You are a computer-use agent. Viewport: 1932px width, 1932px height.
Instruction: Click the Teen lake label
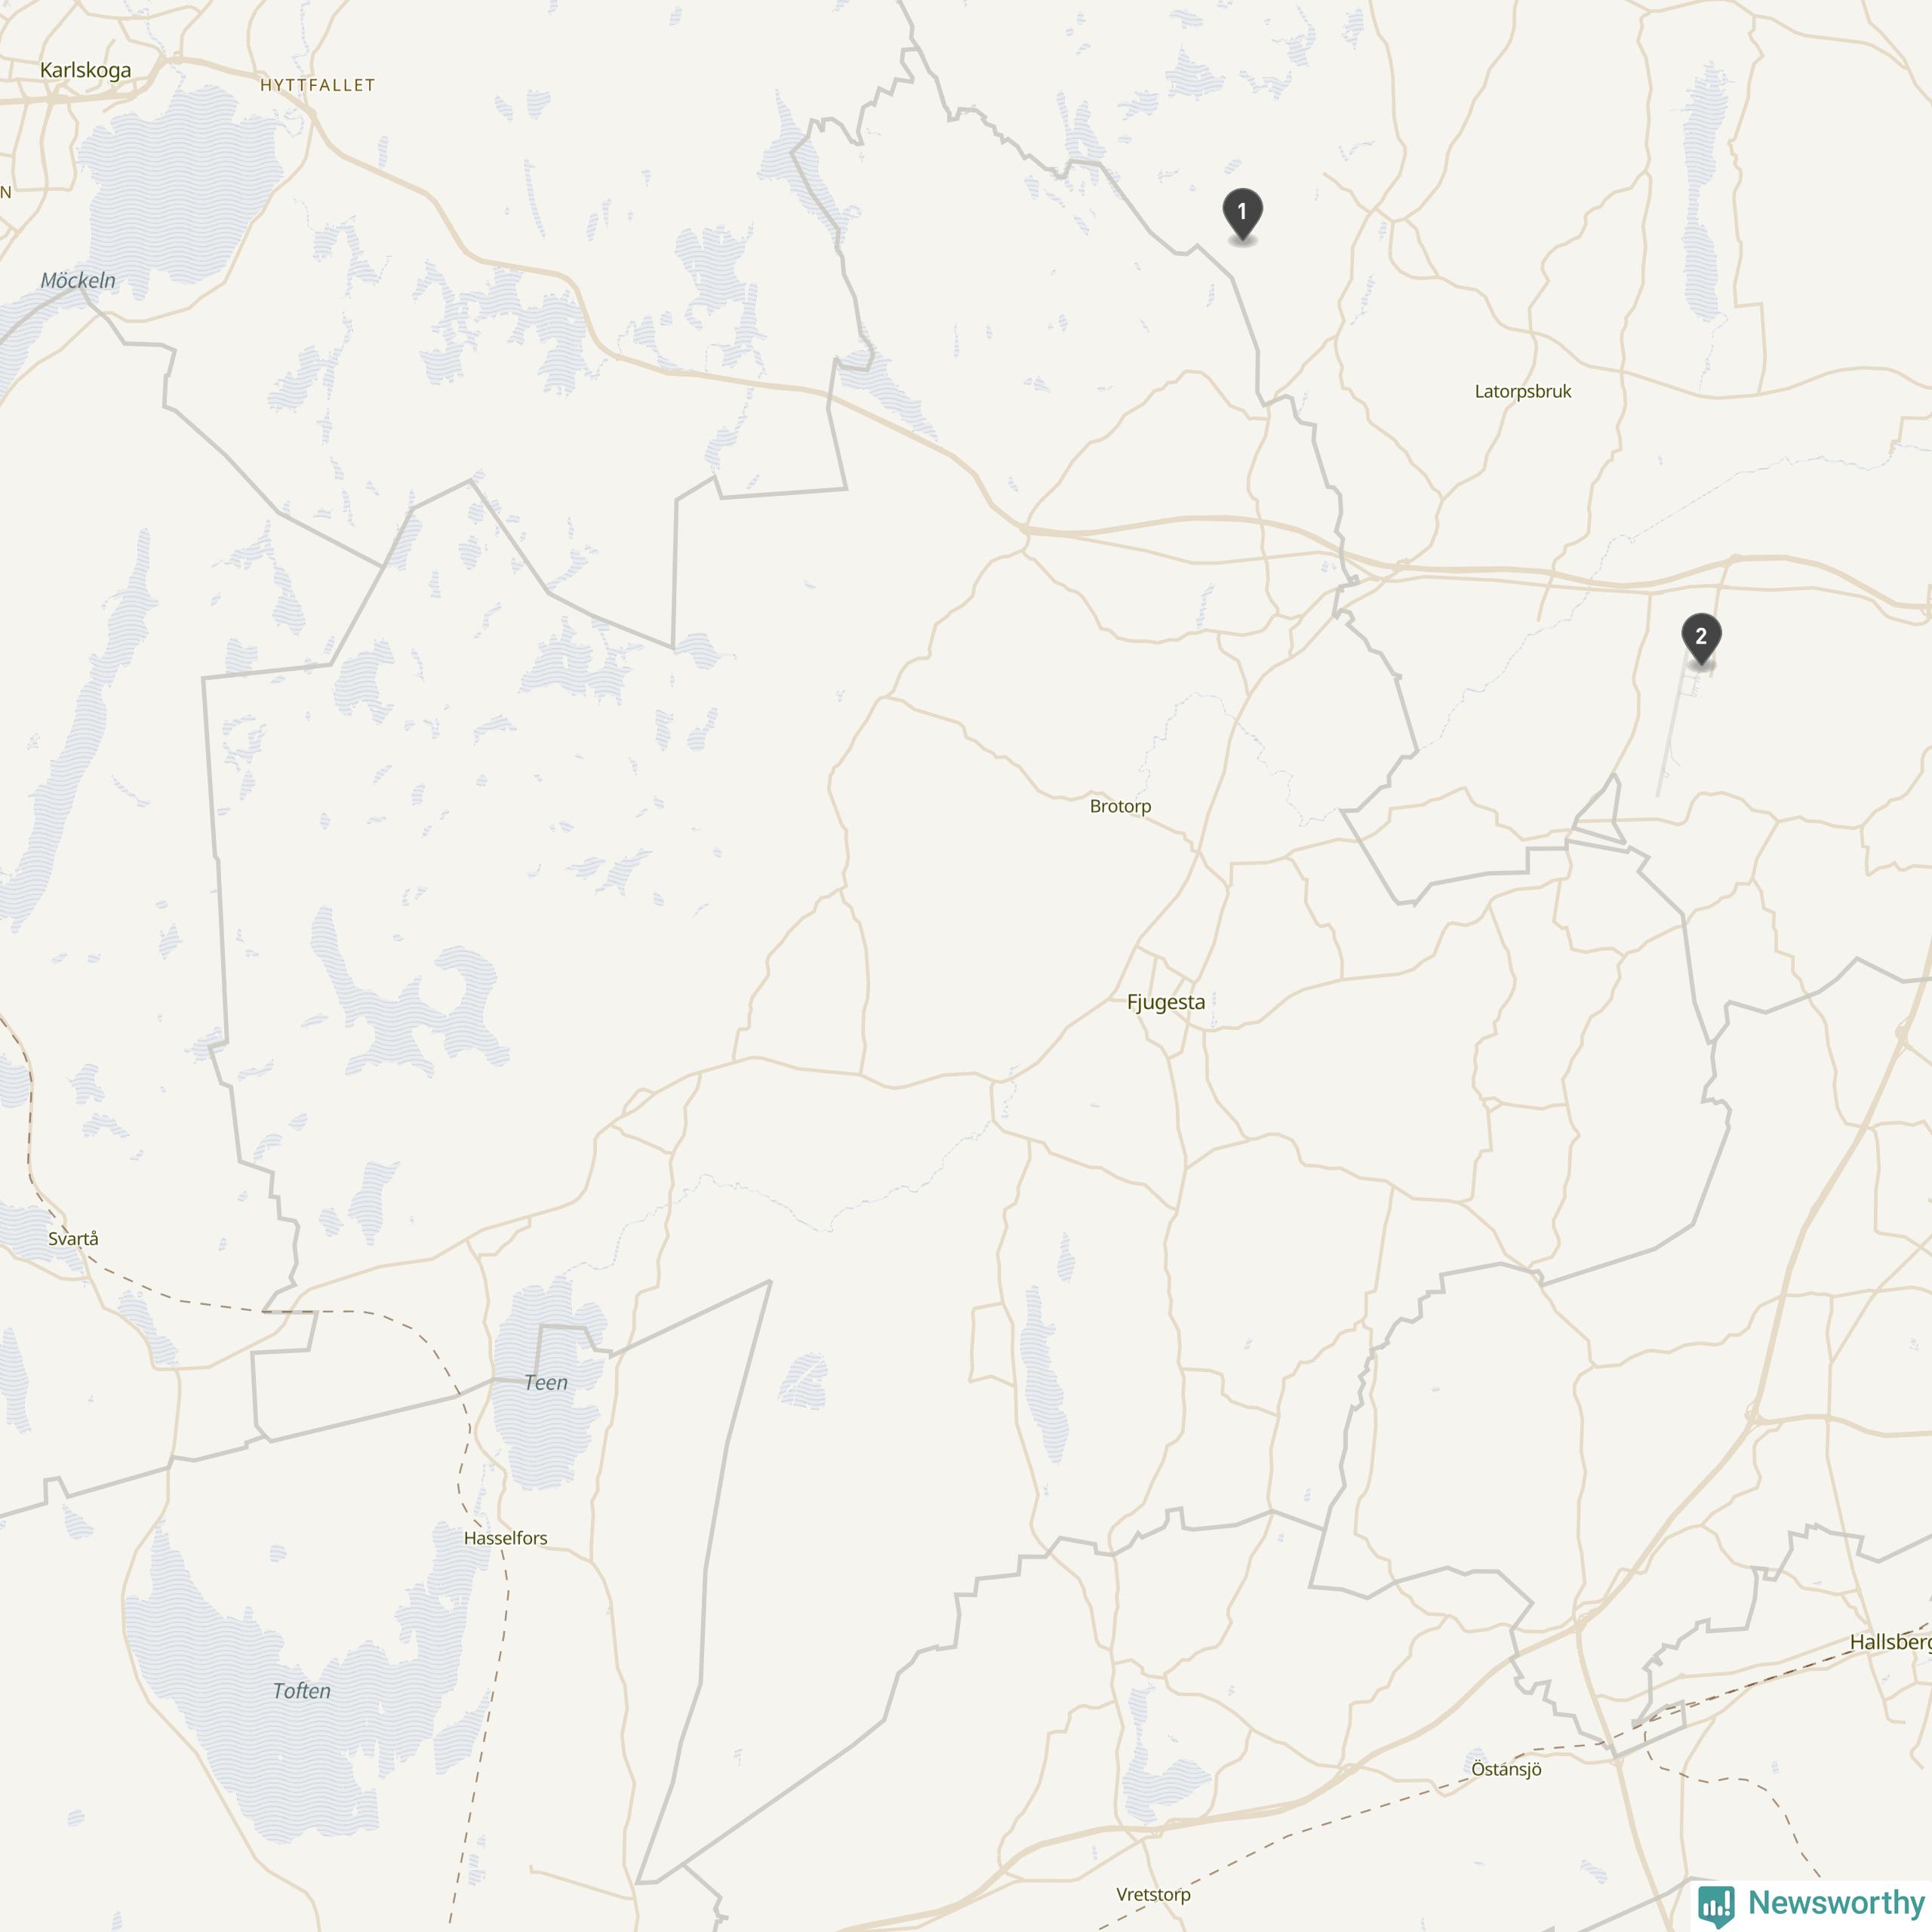tap(545, 1383)
